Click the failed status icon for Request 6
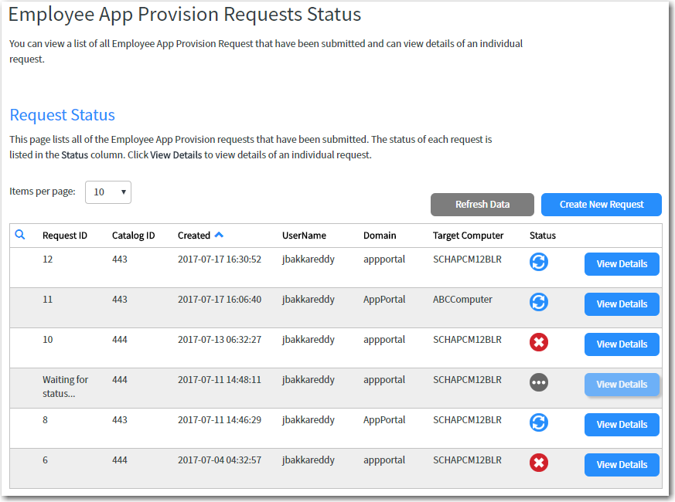675x502 pixels. tap(538, 463)
